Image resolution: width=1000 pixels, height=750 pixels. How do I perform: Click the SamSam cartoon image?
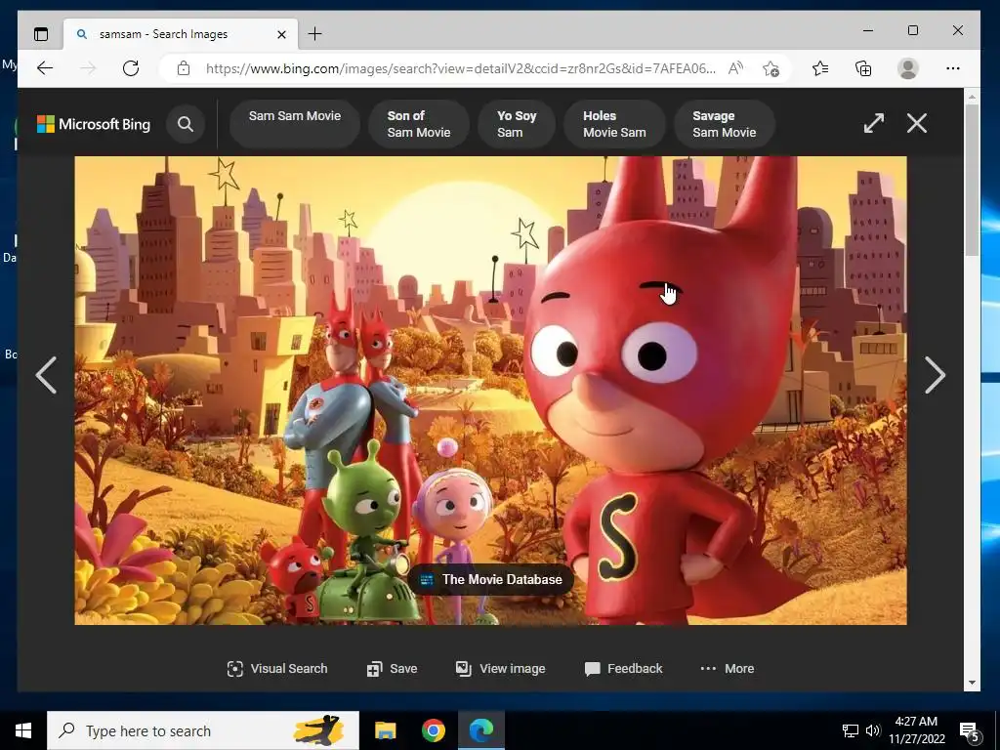click(490, 391)
